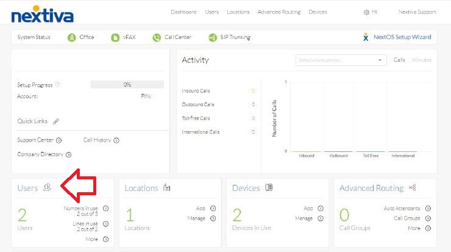Click the Advanced Routing panel icon

[413, 188]
